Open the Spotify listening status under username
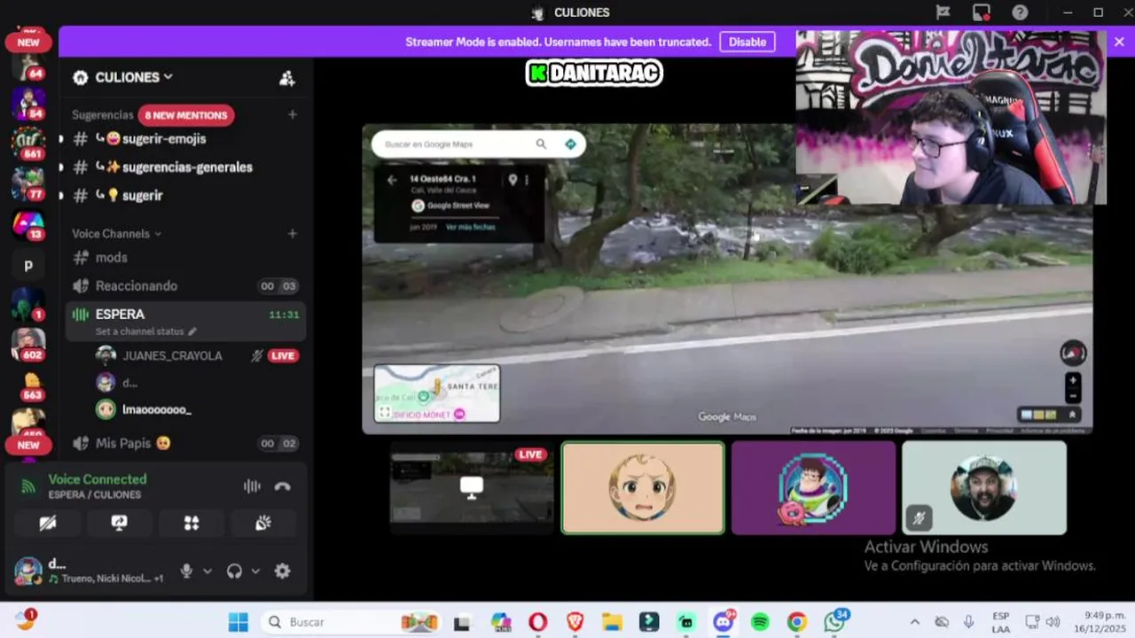Image resolution: width=1135 pixels, height=638 pixels. pyautogui.click(x=106, y=579)
